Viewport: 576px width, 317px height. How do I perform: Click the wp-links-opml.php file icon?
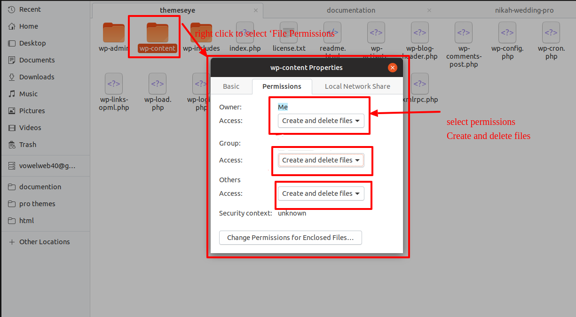[114, 84]
